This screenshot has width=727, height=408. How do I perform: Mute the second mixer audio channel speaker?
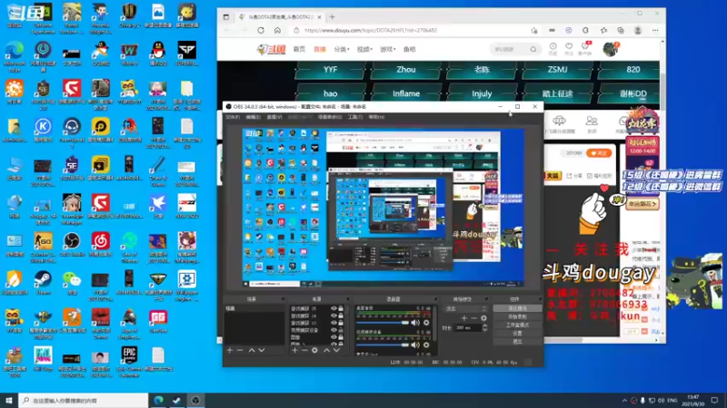[415, 345]
